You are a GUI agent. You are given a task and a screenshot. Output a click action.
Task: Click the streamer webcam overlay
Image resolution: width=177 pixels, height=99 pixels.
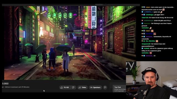point(152,80)
